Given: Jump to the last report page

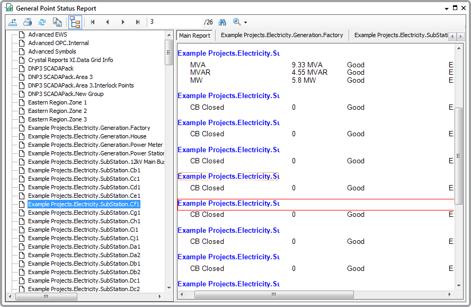Looking at the screenshot, I should point(138,22).
